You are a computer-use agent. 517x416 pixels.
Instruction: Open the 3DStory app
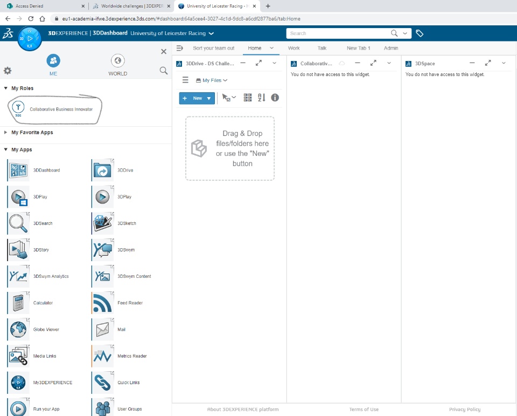coord(18,250)
